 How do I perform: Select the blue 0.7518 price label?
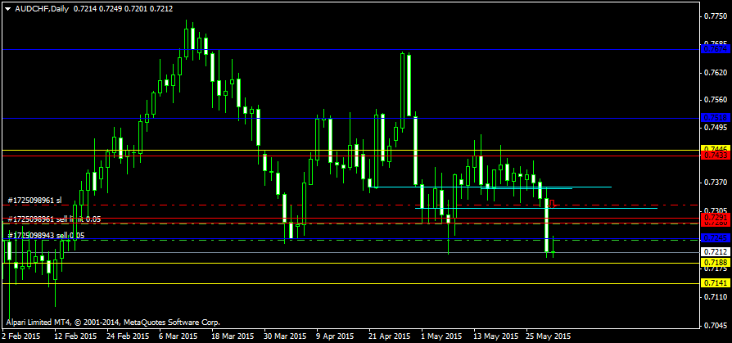(716, 118)
